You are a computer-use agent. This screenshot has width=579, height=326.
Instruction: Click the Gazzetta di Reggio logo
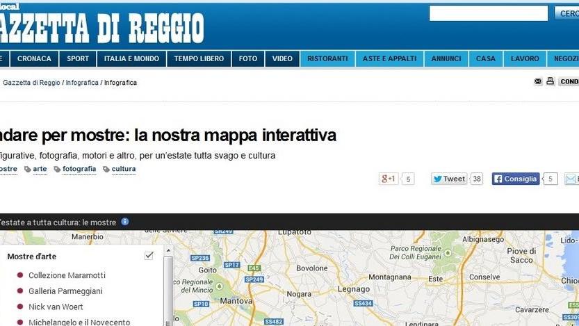[101, 28]
